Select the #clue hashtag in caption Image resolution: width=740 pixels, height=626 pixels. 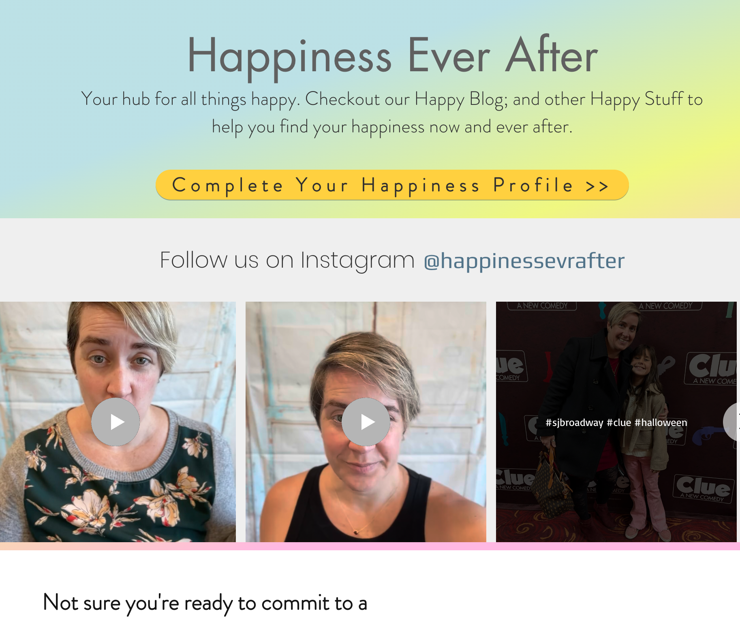(619, 422)
